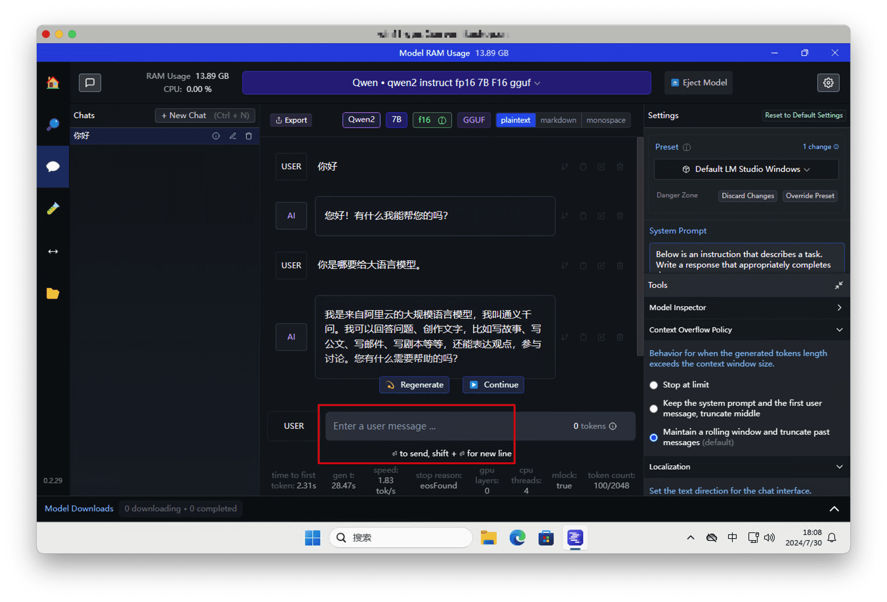Screen dimensions: 887x602
Task: Rename the 你好 chat with pencil icon
Action: 233,136
